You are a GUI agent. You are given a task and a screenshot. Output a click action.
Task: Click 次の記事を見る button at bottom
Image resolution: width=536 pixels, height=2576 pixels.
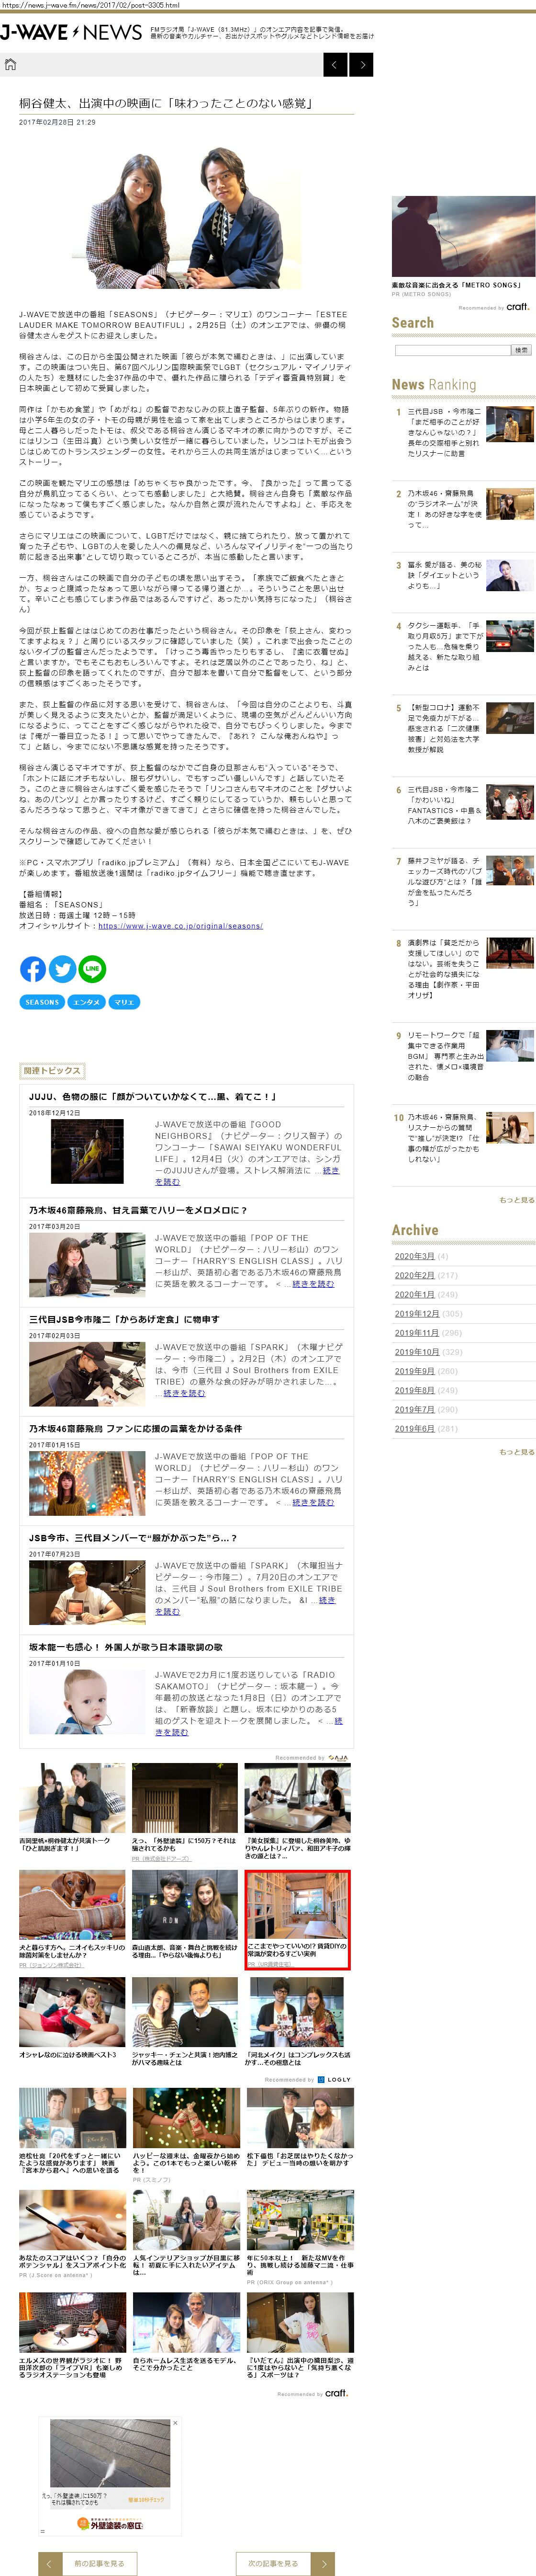coord(284,2563)
